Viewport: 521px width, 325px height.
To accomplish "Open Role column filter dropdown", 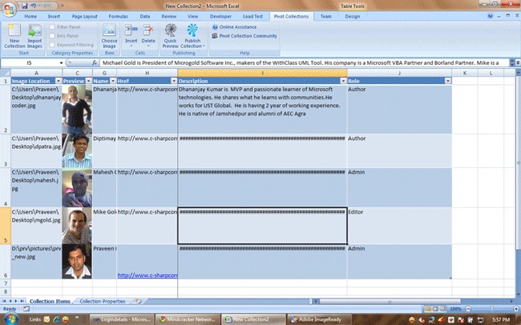I will coord(448,81).
